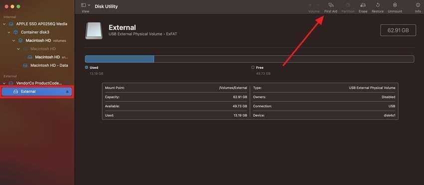Select Container disk3 in sidebar

(x=35, y=32)
